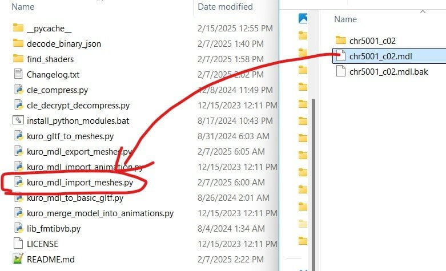Click date 2/7/2025 6:00 AM
The width and height of the screenshot is (446, 271).
pyautogui.click(x=231, y=182)
